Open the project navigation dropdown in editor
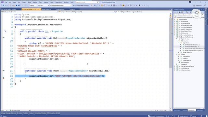Viewport: 208px width, 117px height. (x=29, y=12)
